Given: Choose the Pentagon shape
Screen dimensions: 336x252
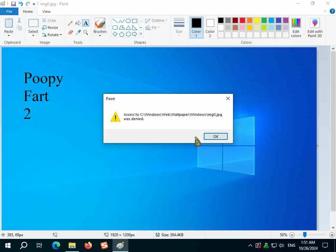Looking at the screenshot, I should pyautogui.click(x=122, y=34).
